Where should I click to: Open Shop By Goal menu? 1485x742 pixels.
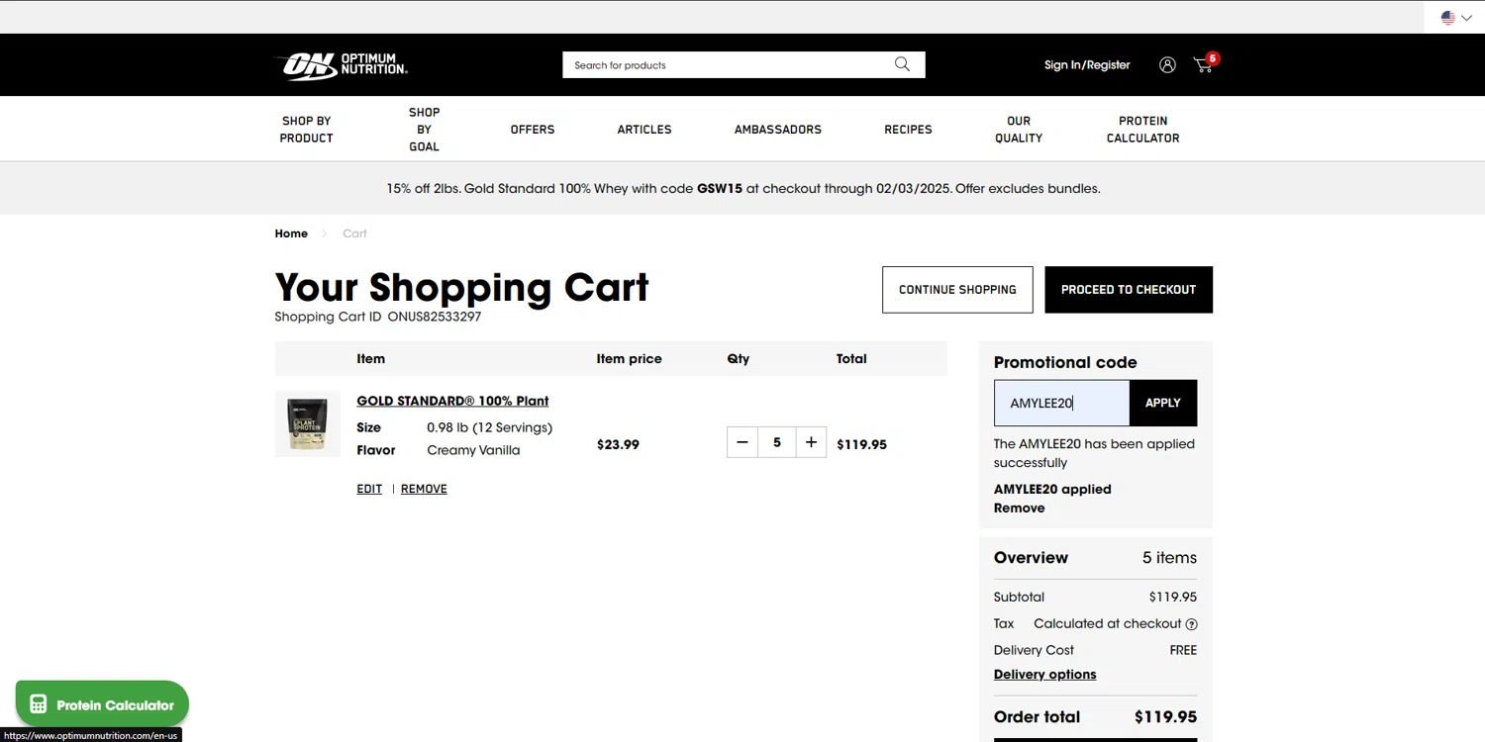tap(424, 130)
